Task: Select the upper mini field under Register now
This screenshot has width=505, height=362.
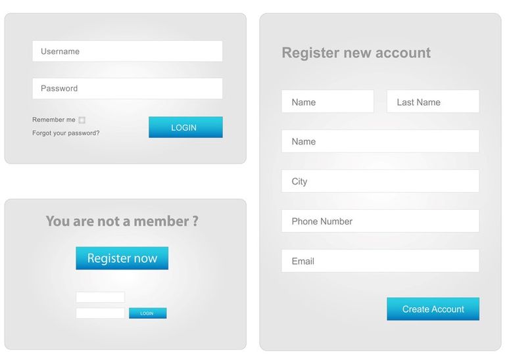Action: tap(101, 297)
